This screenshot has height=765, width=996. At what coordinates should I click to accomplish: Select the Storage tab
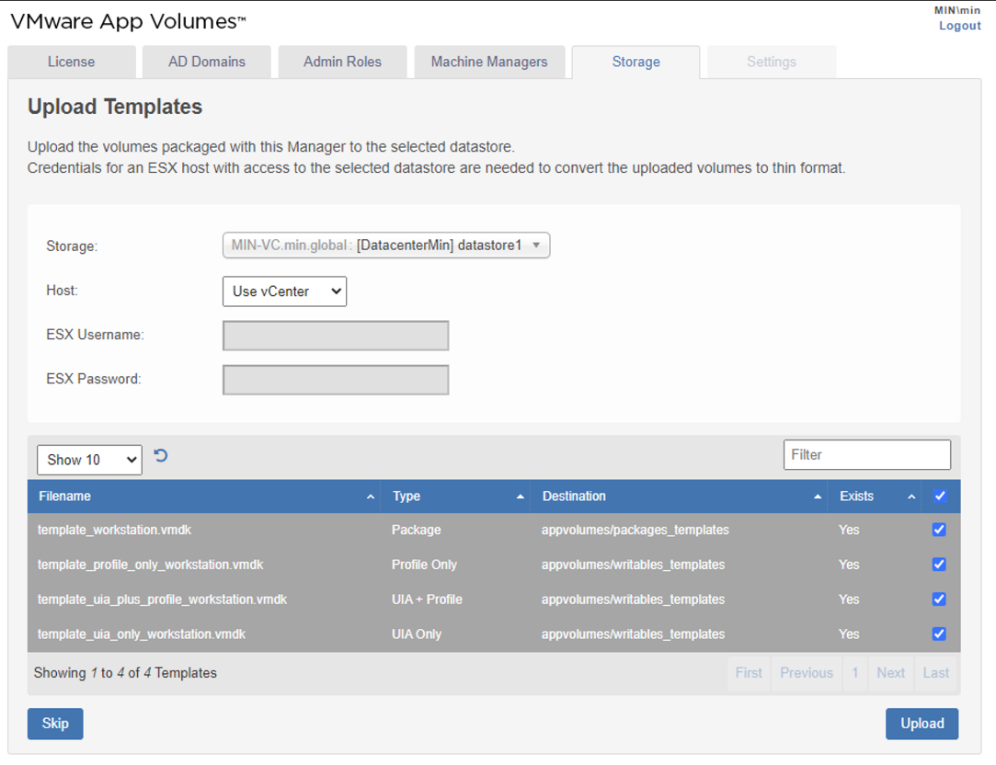click(635, 62)
